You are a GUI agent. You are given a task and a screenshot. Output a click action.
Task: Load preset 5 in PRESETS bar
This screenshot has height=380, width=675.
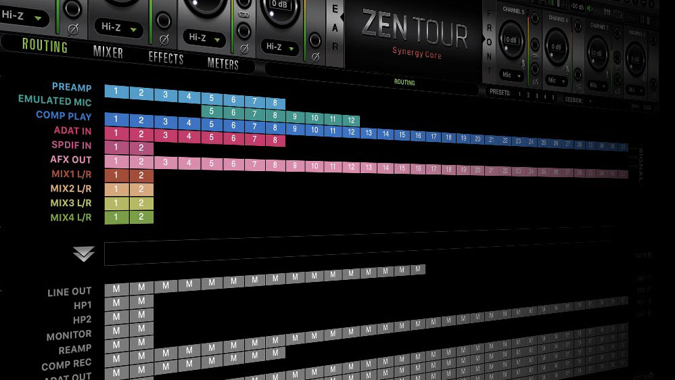[553, 97]
